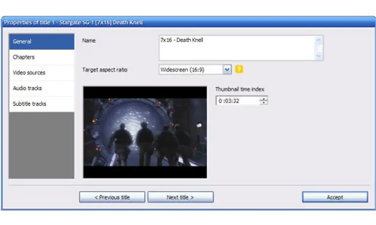The image size is (376, 225).
Task: Click the Stargate video thumbnail preview
Action: (145, 132)
